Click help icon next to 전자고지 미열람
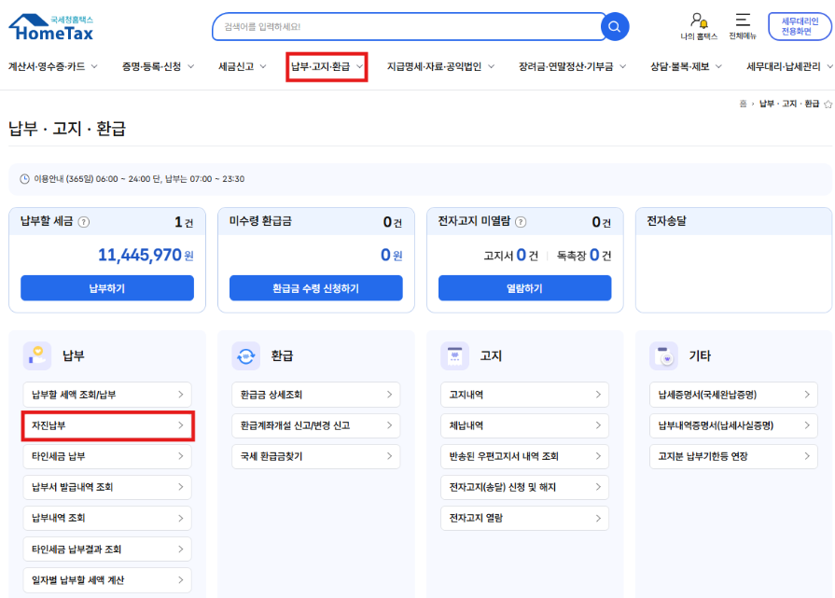This screenshot has height=598, width=835. 521,222
